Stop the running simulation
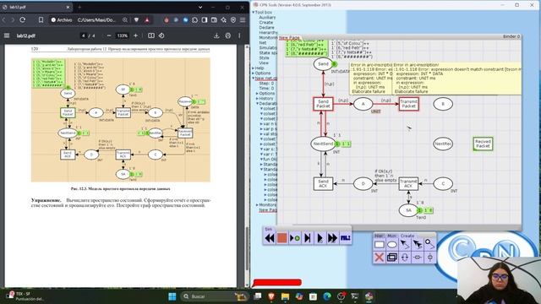541x304 pixels. click(281, 238)
